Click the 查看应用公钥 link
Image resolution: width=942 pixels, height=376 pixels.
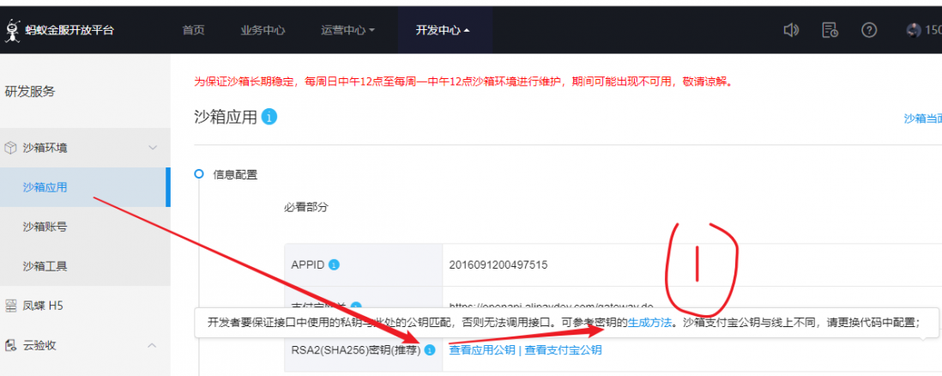482,350
